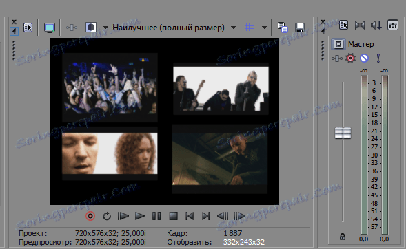Viewport: 406px width, 249px height.
Task: Toggle Split Screen View button
Action: point(91,28)
